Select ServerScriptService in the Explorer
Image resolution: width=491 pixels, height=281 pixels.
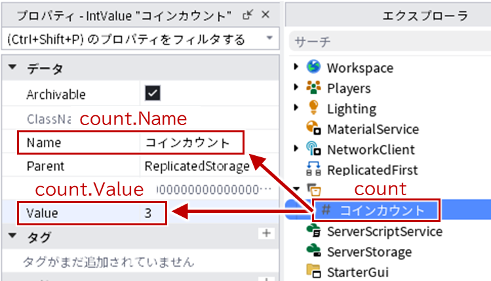pos(385,232)
